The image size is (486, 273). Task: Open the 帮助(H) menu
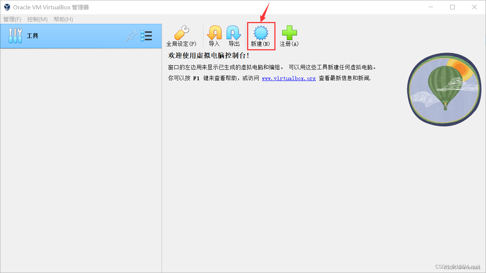pyautogui.click(x=63, y=19)
